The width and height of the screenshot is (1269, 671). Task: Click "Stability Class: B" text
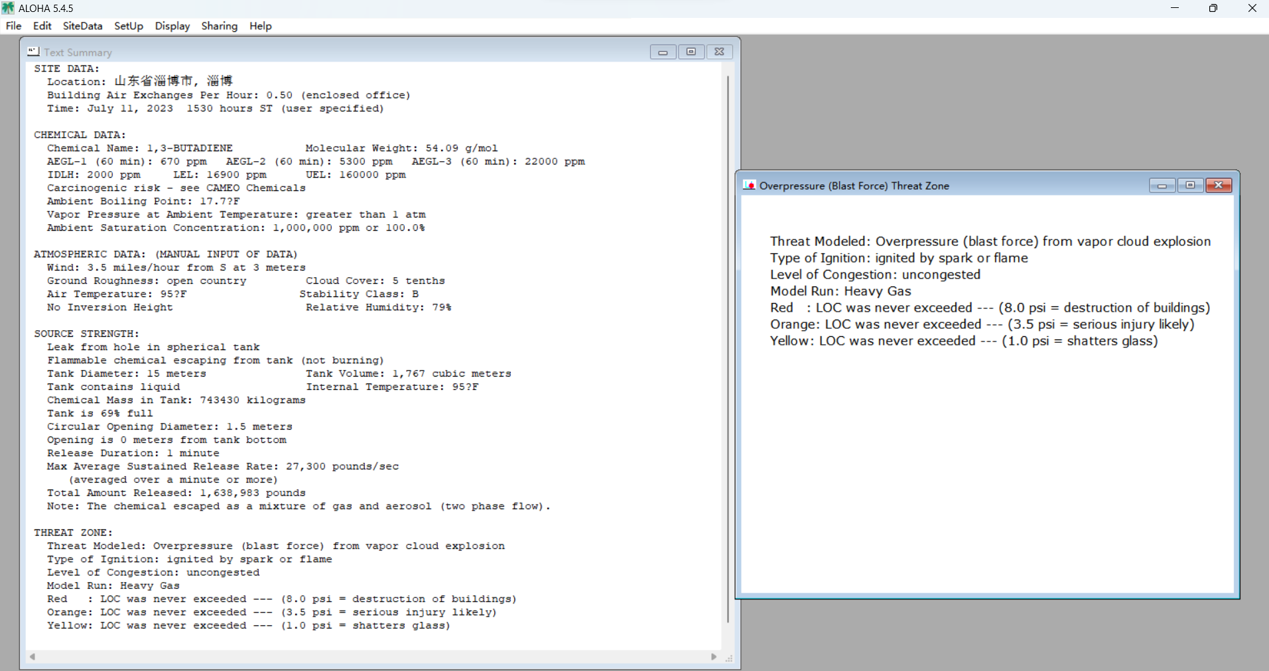tap(359, 294)
